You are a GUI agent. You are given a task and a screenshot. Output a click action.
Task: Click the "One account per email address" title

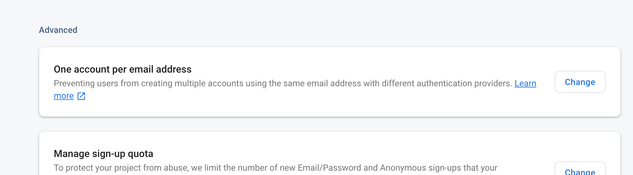pos(122,69)
